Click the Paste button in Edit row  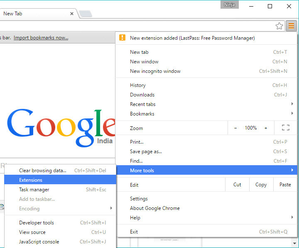[285, 185]
